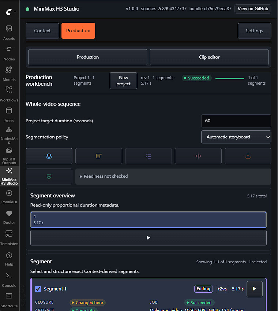Select the Production sub-tab
Image resolution: width=278 pixels, height=311 pixels.
click(88, 57)
